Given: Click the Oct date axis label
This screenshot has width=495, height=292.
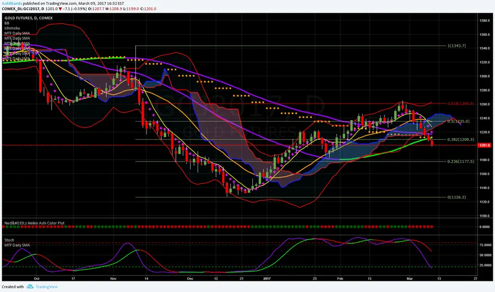Looking at the screenshot, I should click(37, 279).
